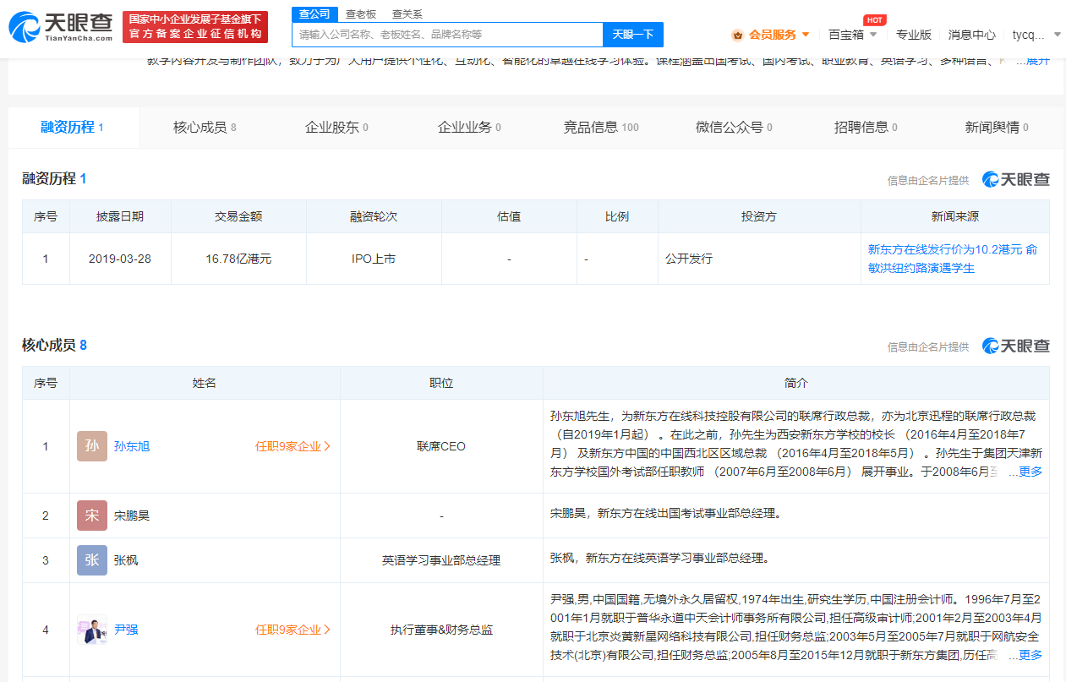1066x682 pixels.
Task: Click Zhang Feng's blue avatar icon
Action: point(92,560)
